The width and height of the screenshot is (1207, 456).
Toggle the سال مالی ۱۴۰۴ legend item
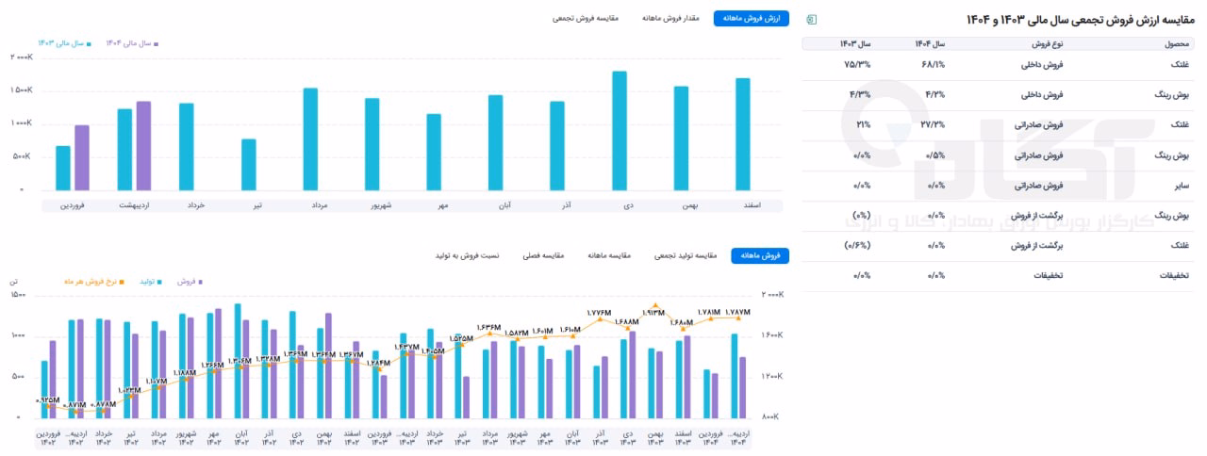pyautogui.click(x=132, y=43)
